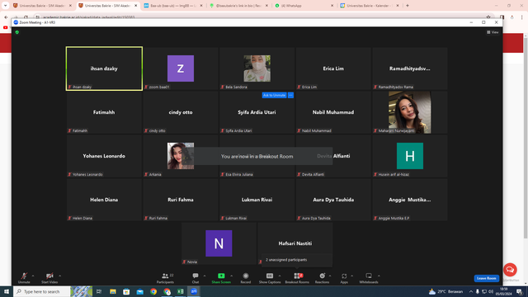This screenshot has width=528, height=297.
Task: Expand audio options arrow beside Unmute
Action: pyautogui.click(x=33, y=276)
